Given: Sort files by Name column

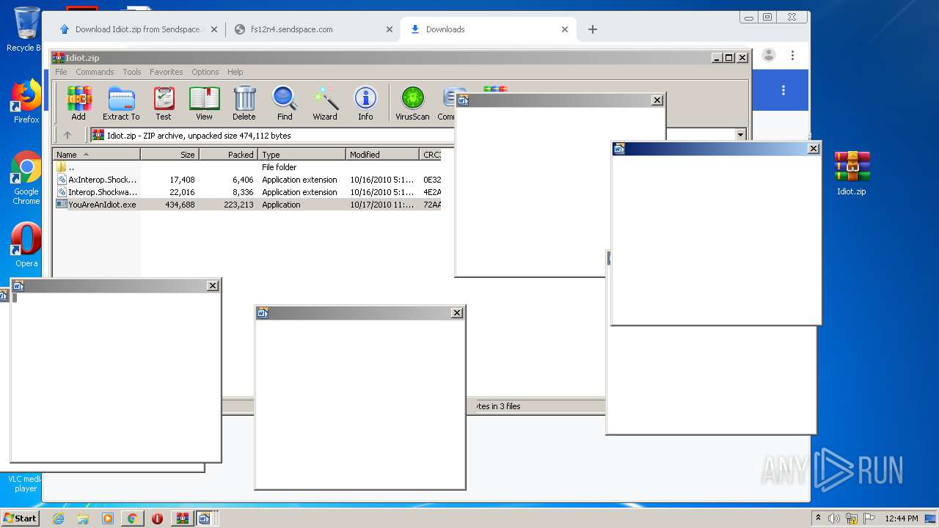Looking at the screenshot, I should click(96, 155).
